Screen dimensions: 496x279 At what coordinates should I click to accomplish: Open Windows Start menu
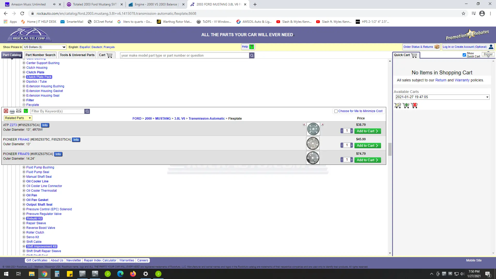click(6, 274)
